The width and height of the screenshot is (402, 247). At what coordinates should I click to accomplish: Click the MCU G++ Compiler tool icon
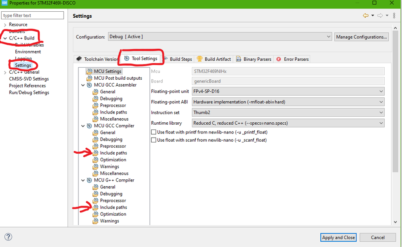[x=89, y=180]
